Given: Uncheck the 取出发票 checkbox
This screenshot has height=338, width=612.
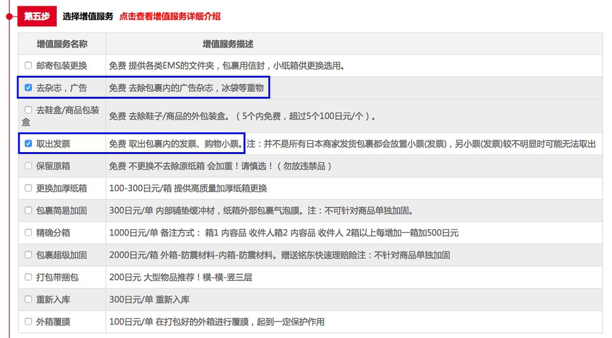Looking at the screenshot, I should (x=28, y=143).
